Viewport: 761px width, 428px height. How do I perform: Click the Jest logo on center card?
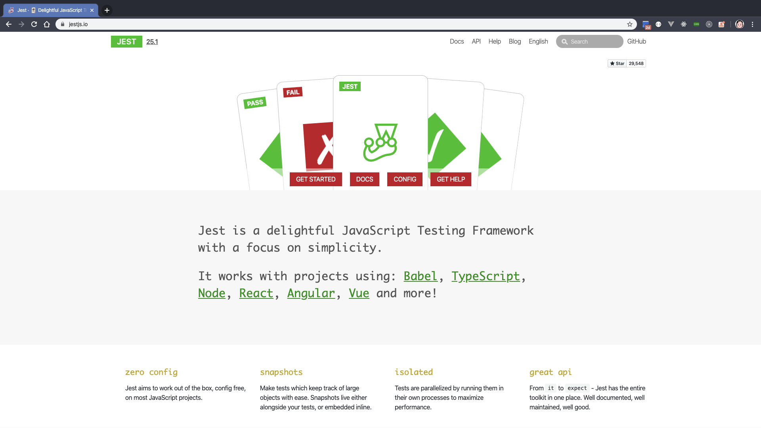point(380,142)
